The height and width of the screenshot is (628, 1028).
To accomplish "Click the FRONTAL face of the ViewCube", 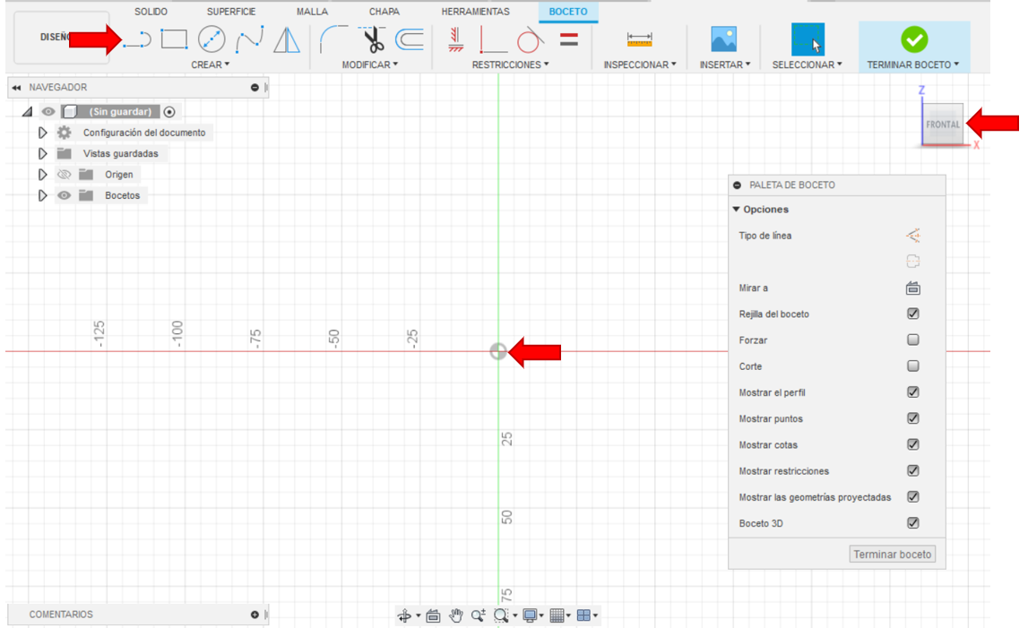I will pos(943,124).
